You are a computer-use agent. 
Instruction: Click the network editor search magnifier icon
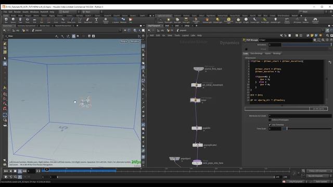click(327, 35)
